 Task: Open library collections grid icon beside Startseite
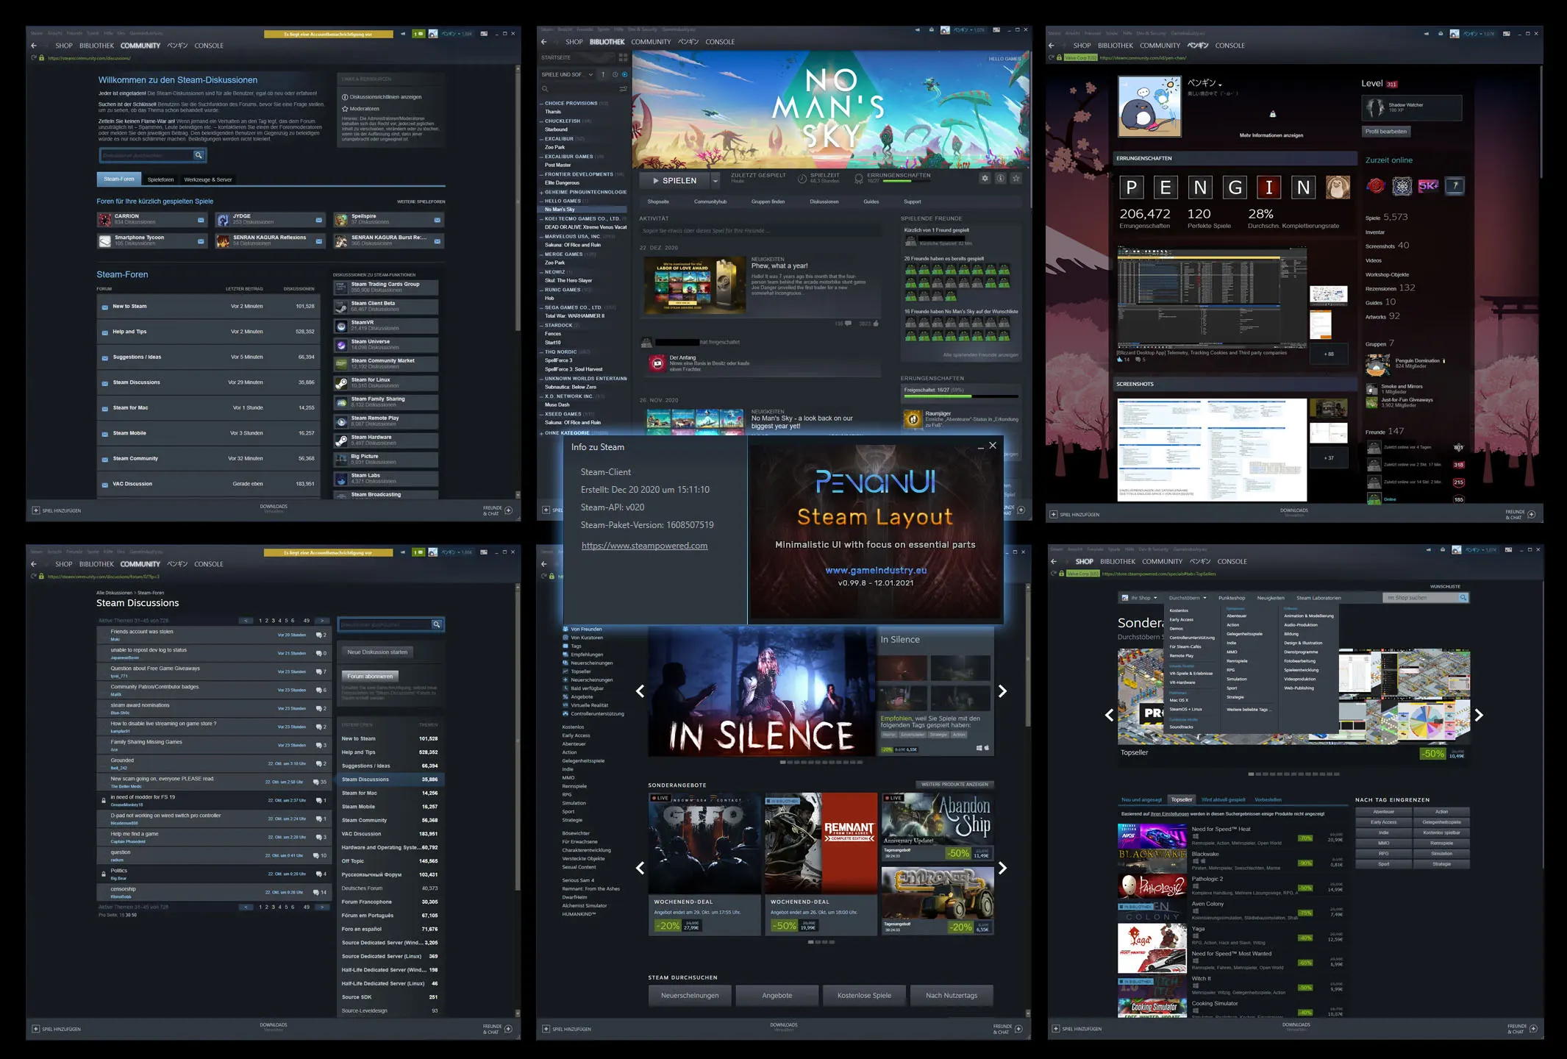pos(623,57)
